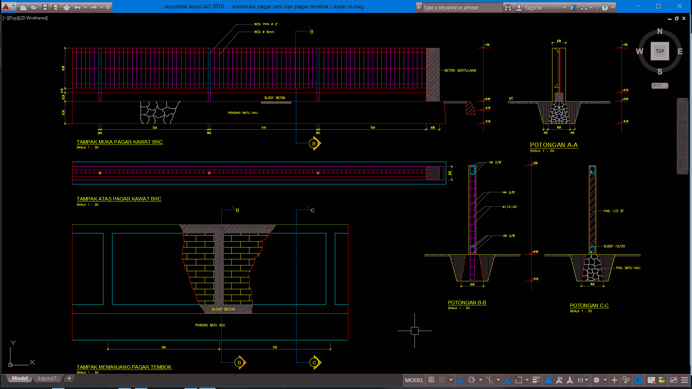The height and width of the screenshot is (389, 692).
Task: Expand the polar tracking angle dropdown
Action: 480,380
